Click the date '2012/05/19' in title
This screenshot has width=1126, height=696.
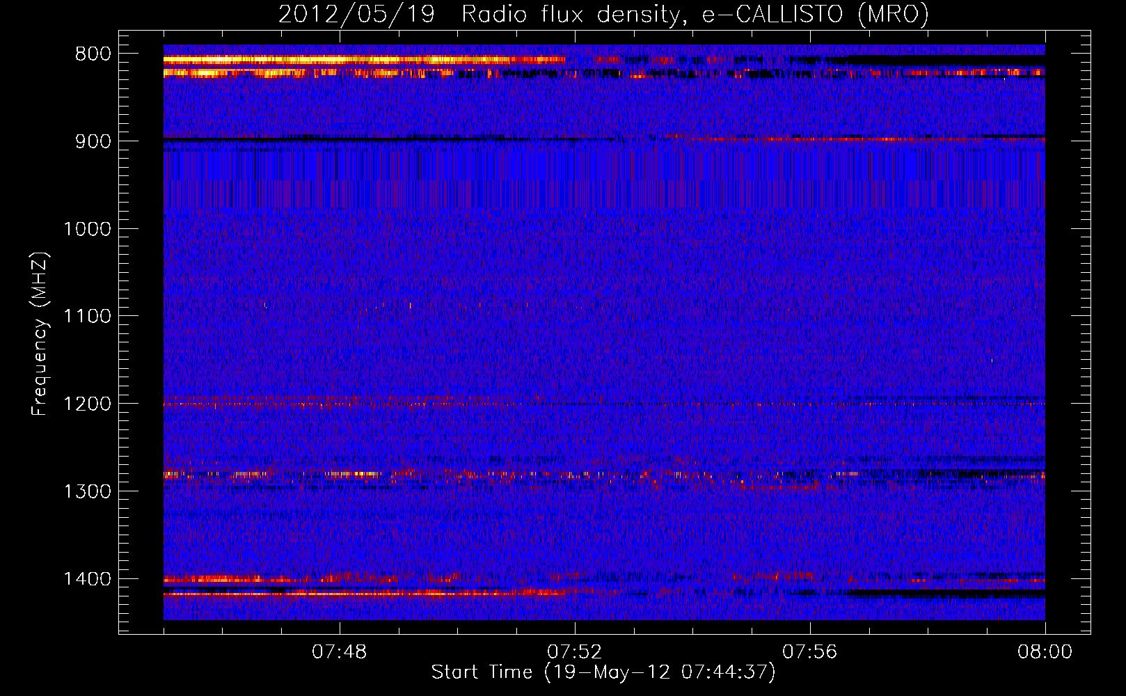[356, 15]
